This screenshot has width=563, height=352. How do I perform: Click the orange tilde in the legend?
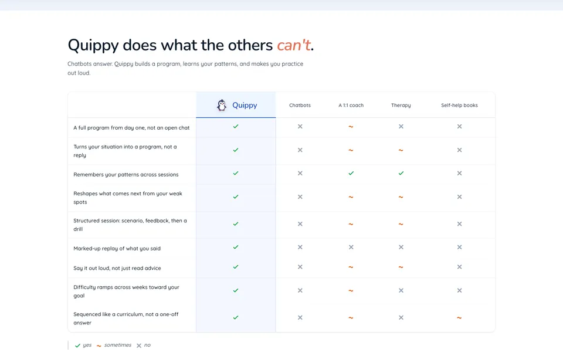point(99,346)
